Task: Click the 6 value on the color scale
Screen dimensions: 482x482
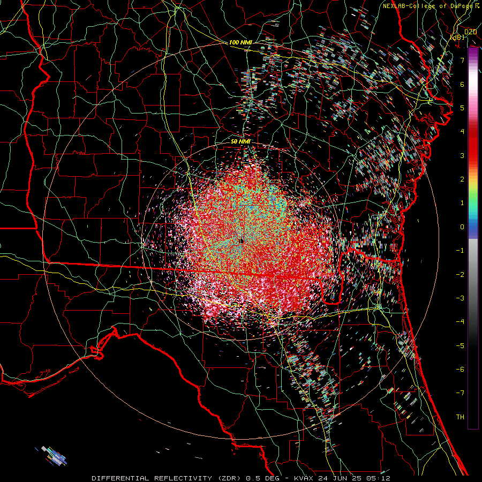Action: pyautogui.click(x=462, y=84)
